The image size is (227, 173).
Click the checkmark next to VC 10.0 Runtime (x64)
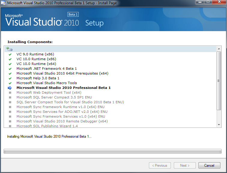(x=10, y=64)
